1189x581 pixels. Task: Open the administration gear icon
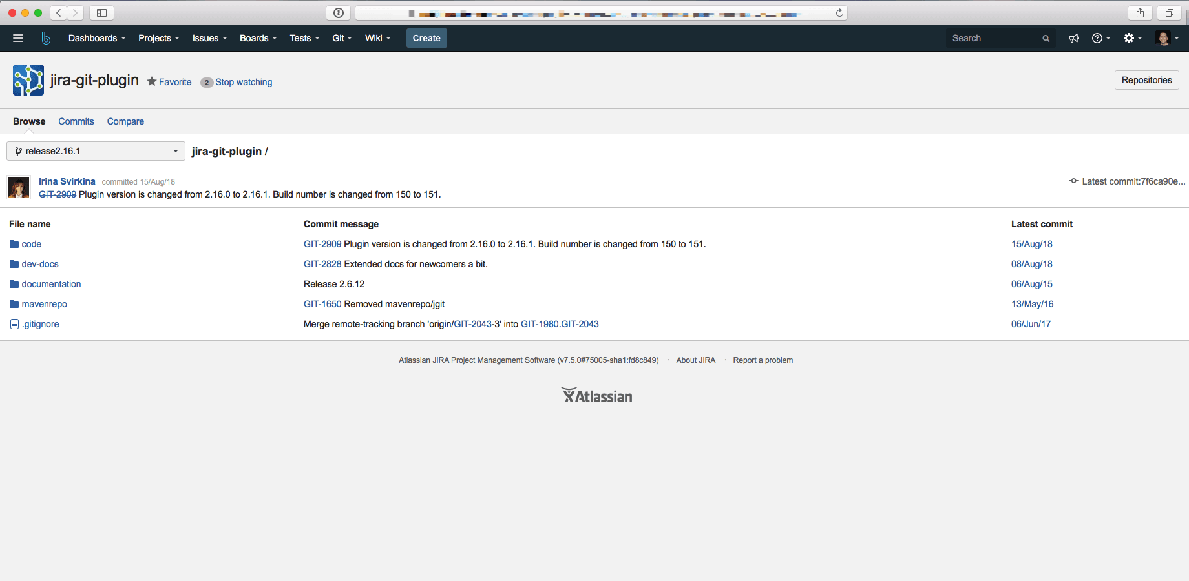(1130, 38)
